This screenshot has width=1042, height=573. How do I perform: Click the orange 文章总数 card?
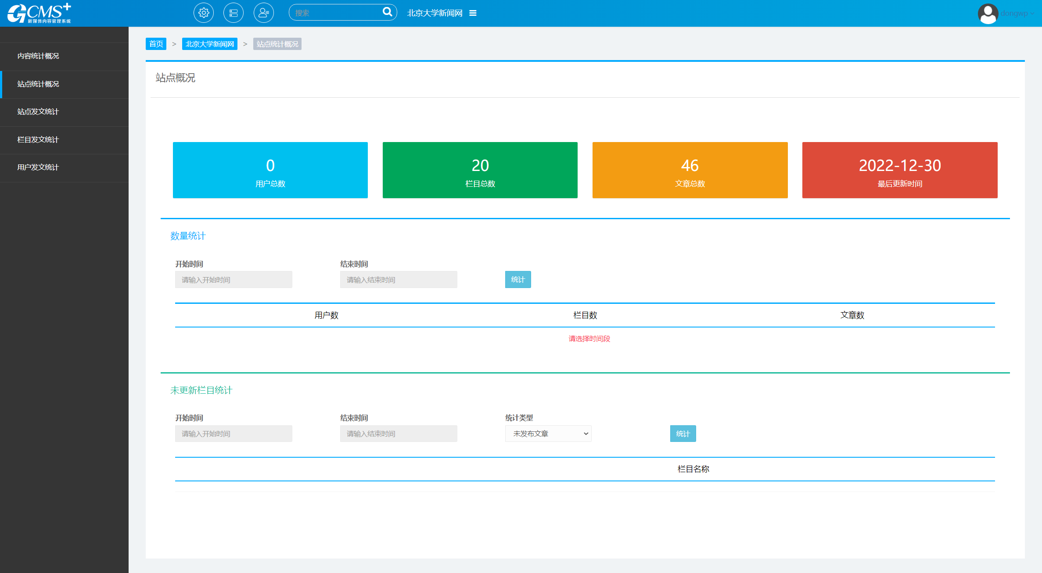(x=690, y=170)
